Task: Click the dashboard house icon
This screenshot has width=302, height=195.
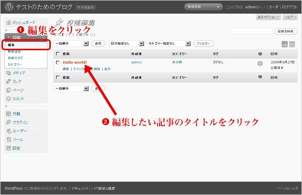Action: [x=8, y=22]
